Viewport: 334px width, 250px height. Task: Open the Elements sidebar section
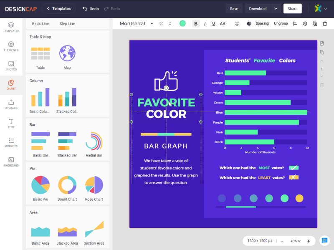click(11, 46)
